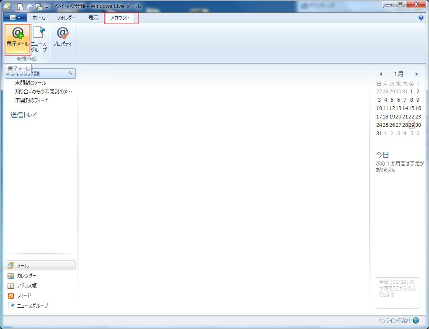Open カレンダー from the bottom navigation
Viewport: 429px width, 329px height.
26,276
